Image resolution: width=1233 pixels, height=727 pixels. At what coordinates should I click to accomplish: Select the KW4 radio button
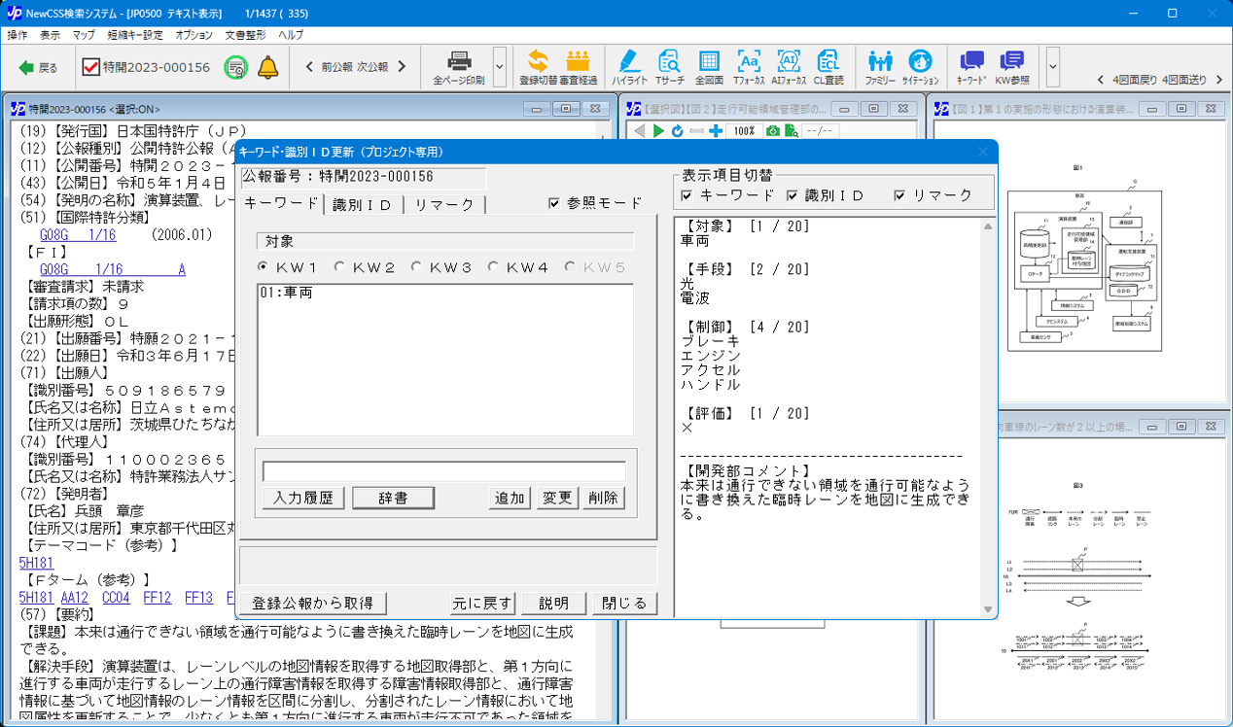493,266
